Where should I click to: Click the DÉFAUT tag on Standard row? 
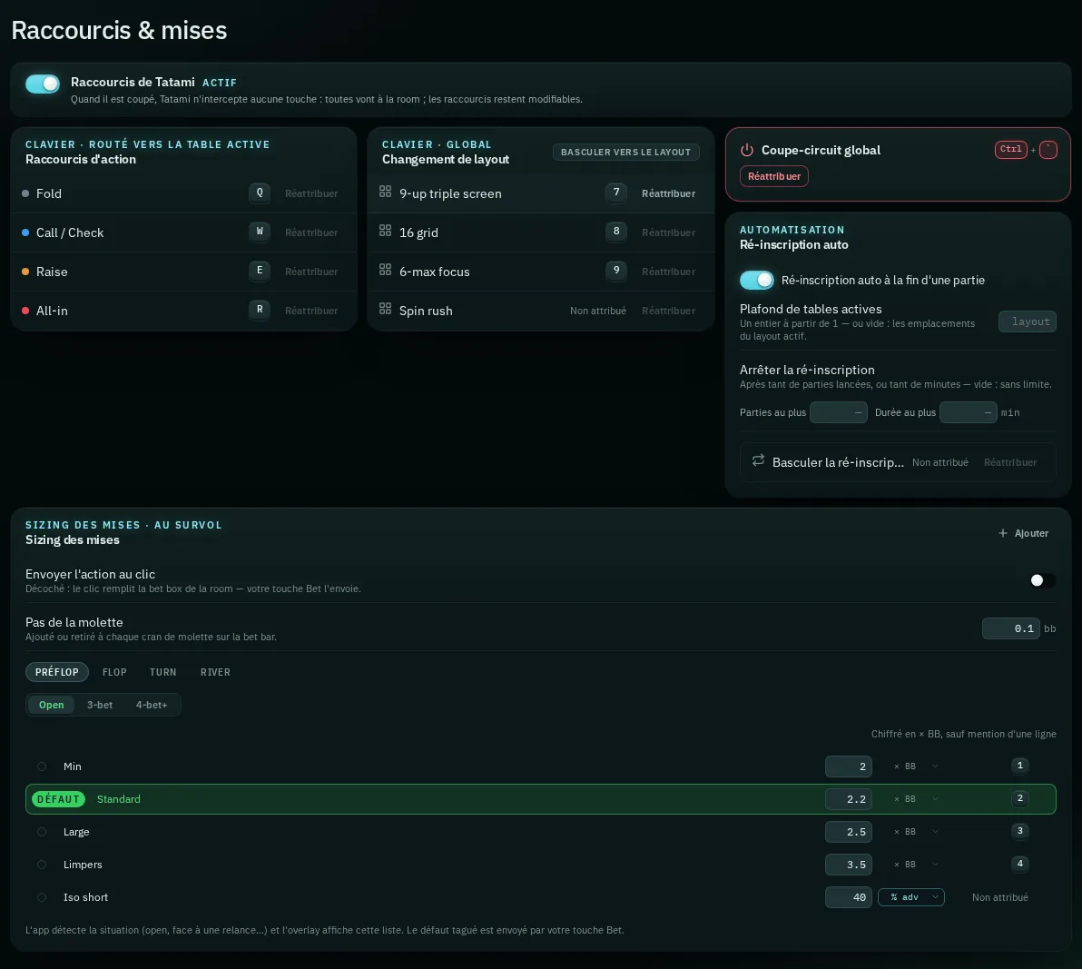pos(59,799)
